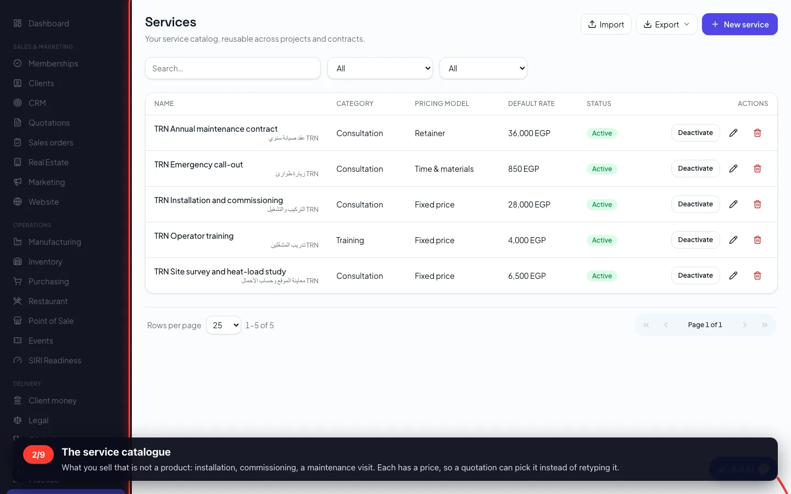Viewport: 791px width, 494px height.
Task: Edit TRN Annual maintenance contract with pencil icon
Action: click(733, 133)
